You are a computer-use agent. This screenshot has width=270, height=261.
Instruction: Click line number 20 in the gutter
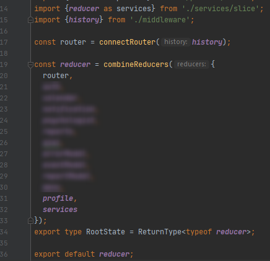tap(4, 76)
